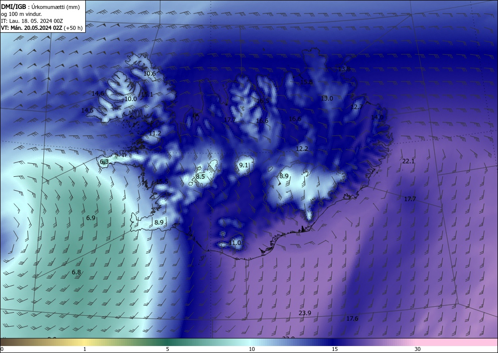Click the color scale label "15"

(335, 350)
